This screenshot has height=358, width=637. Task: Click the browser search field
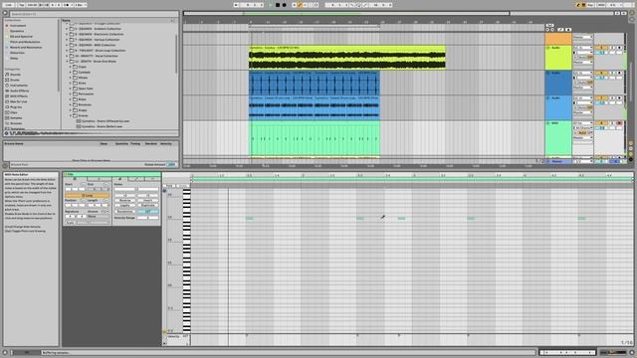click(x=94, y=14)
